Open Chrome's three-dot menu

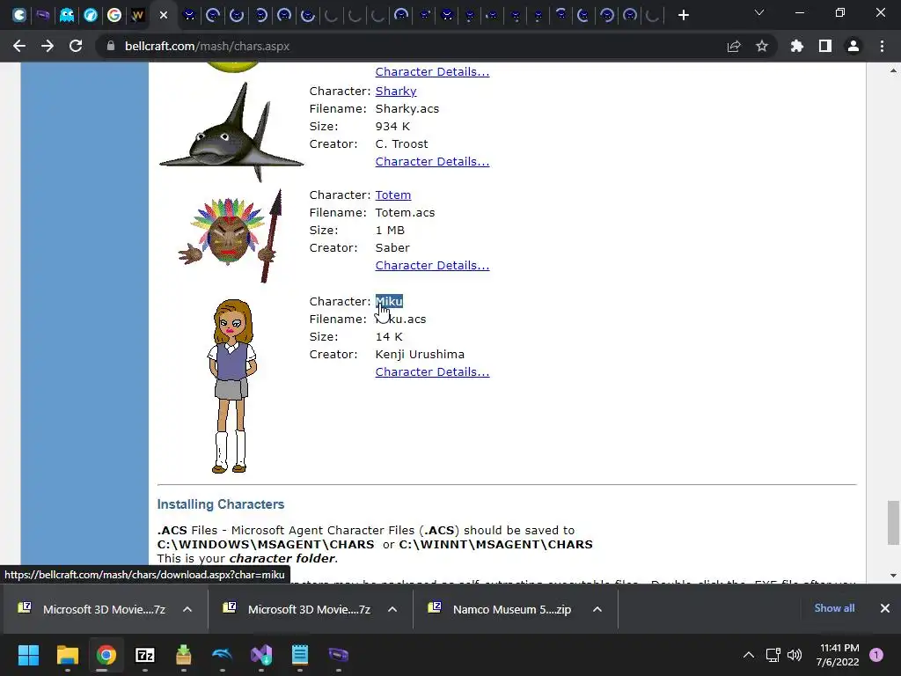882,46
